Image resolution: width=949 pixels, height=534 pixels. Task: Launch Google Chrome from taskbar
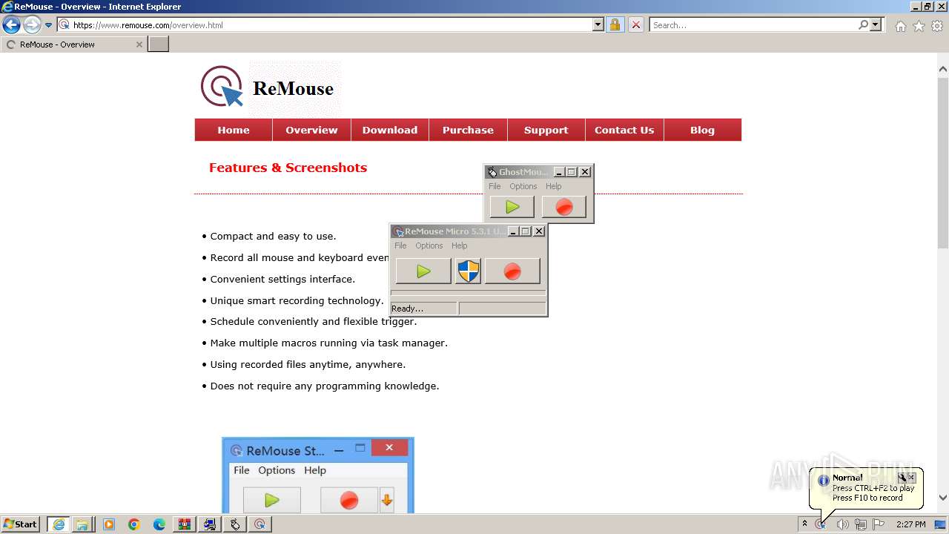tap(134, 524)
